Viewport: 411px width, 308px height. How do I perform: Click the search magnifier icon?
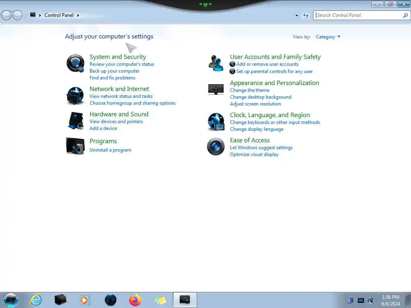(x=405, y=15)
